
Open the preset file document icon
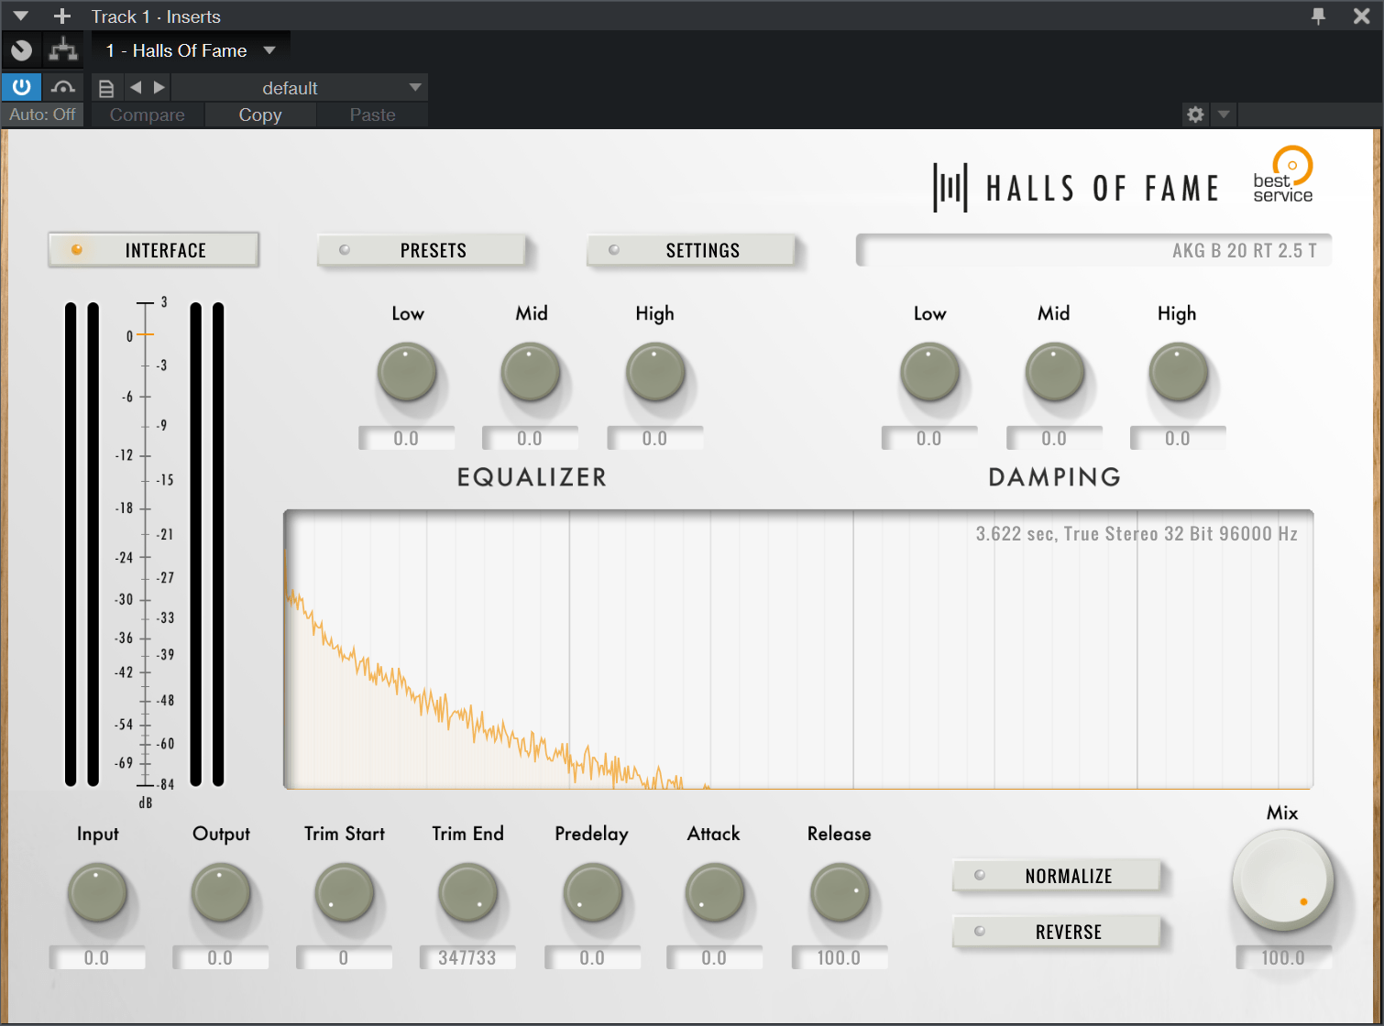[x=106, y=88]
